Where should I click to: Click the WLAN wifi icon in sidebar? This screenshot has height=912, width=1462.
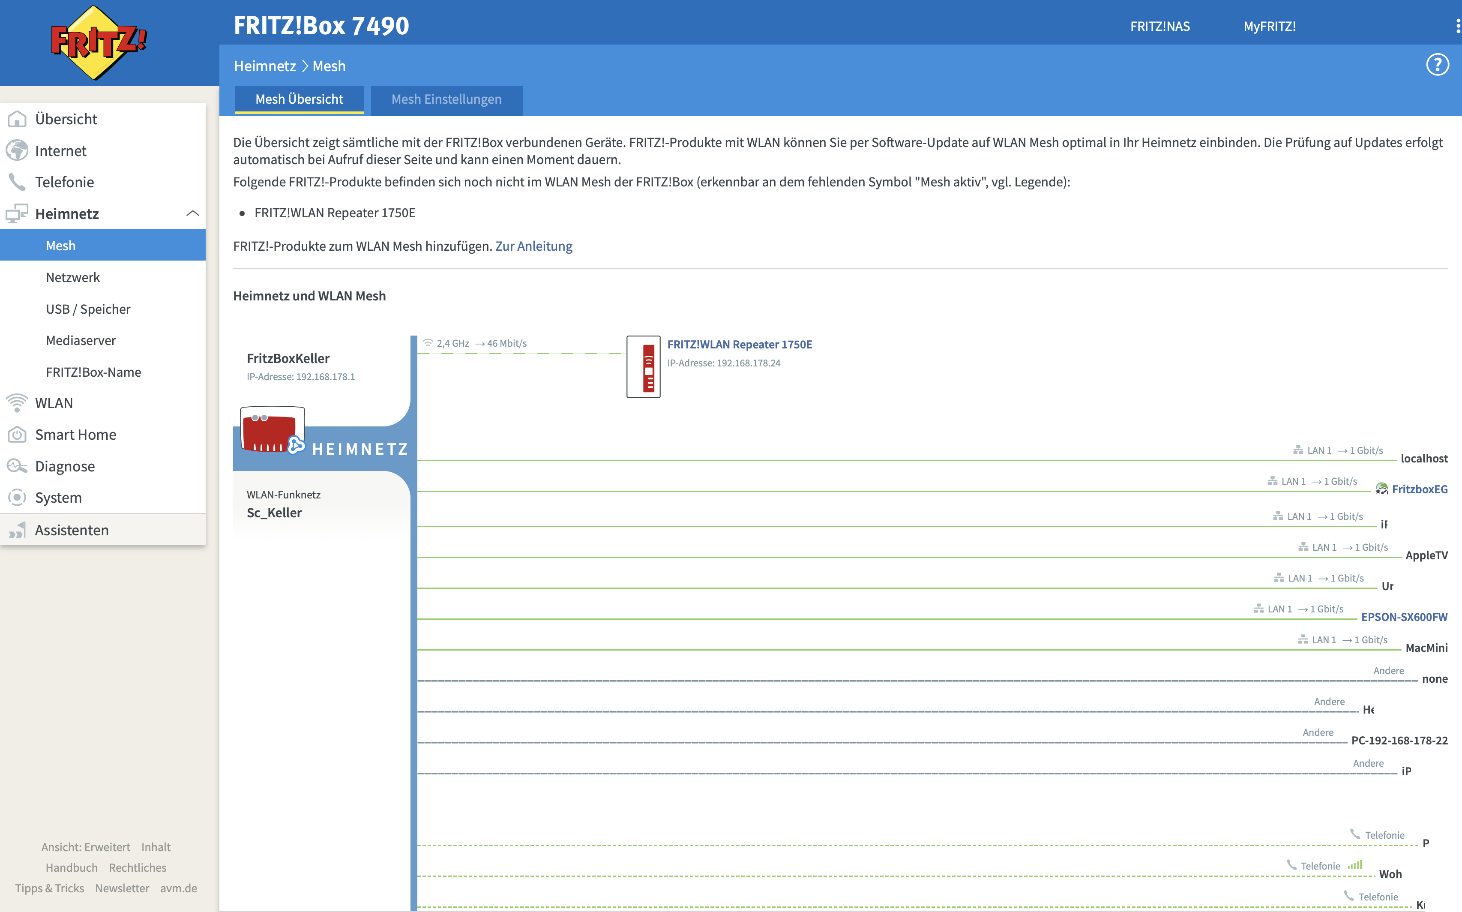point(17,403)
